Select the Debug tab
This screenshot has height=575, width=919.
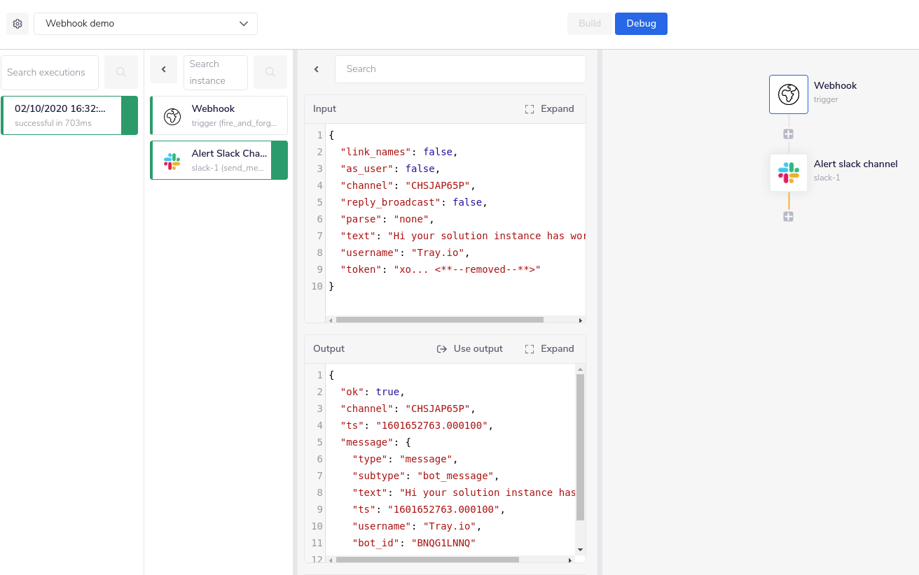641,23
